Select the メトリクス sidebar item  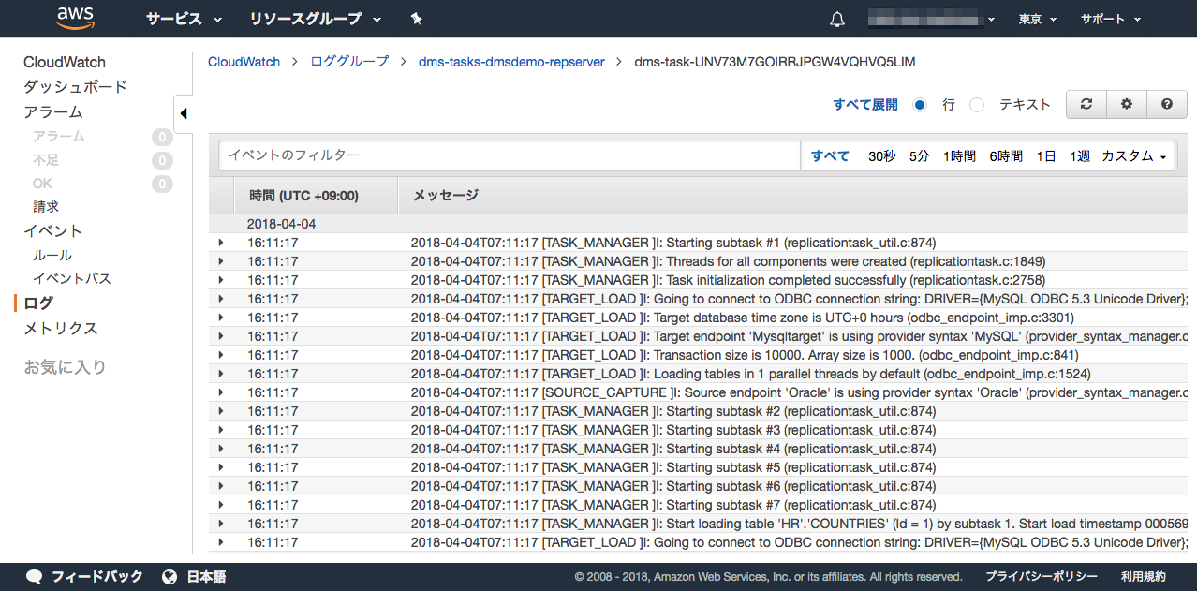tap(61, 328)
